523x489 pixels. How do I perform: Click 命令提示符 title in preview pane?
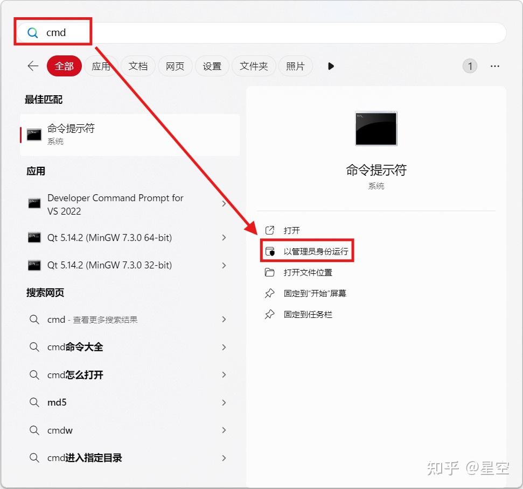(x=376, y=170)
